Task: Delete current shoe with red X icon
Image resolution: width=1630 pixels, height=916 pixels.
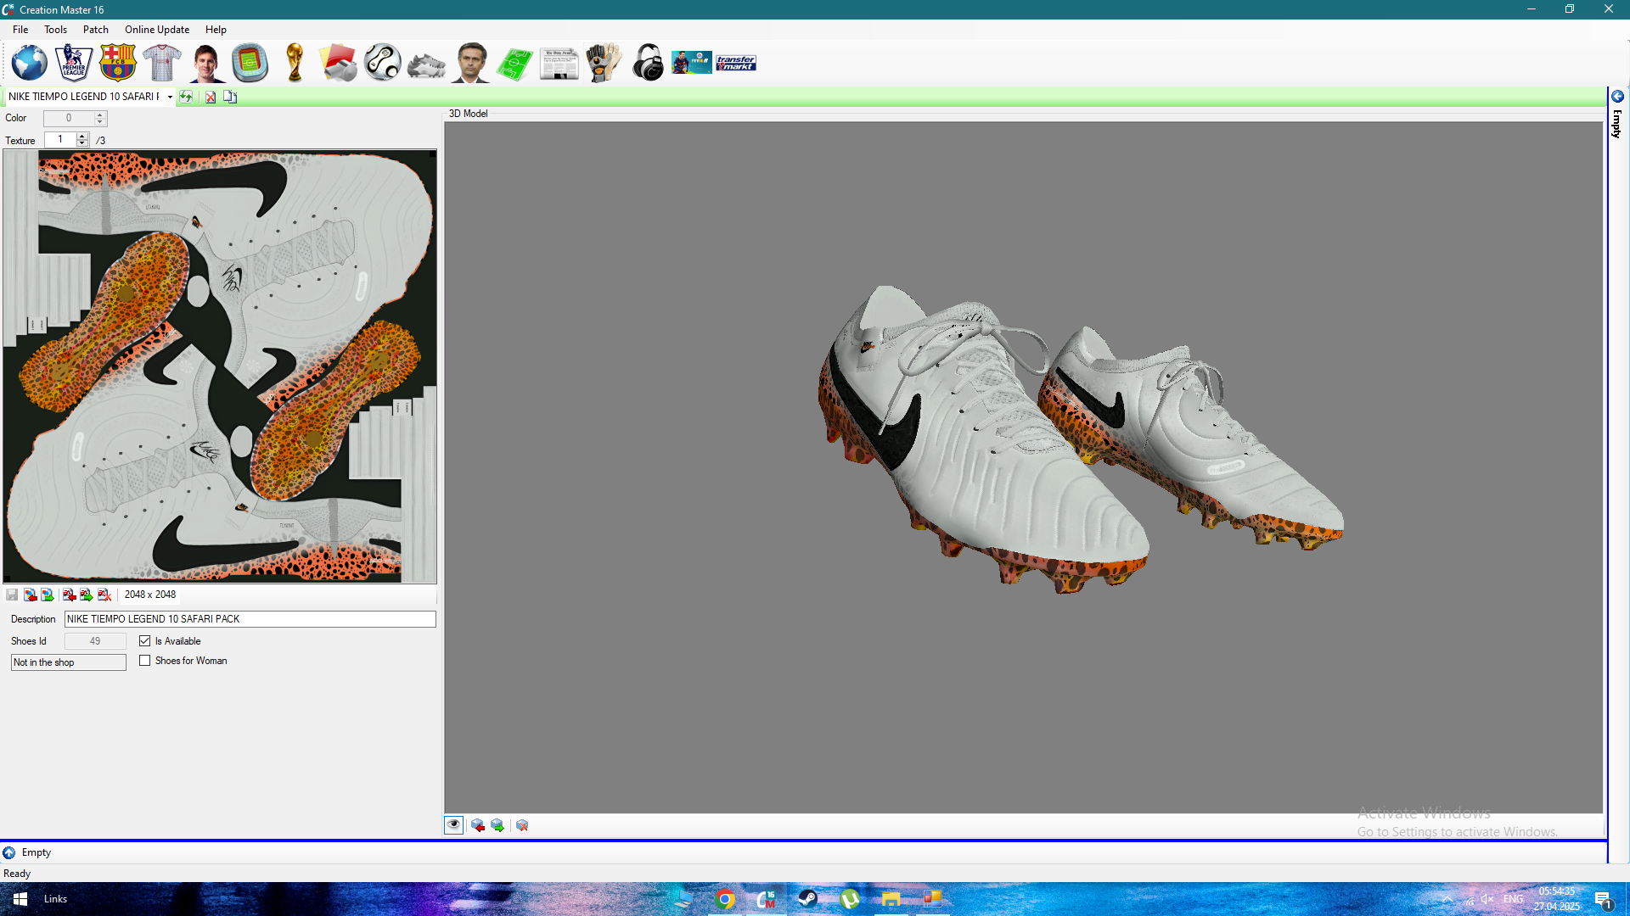Action: (x=210, y=97)
